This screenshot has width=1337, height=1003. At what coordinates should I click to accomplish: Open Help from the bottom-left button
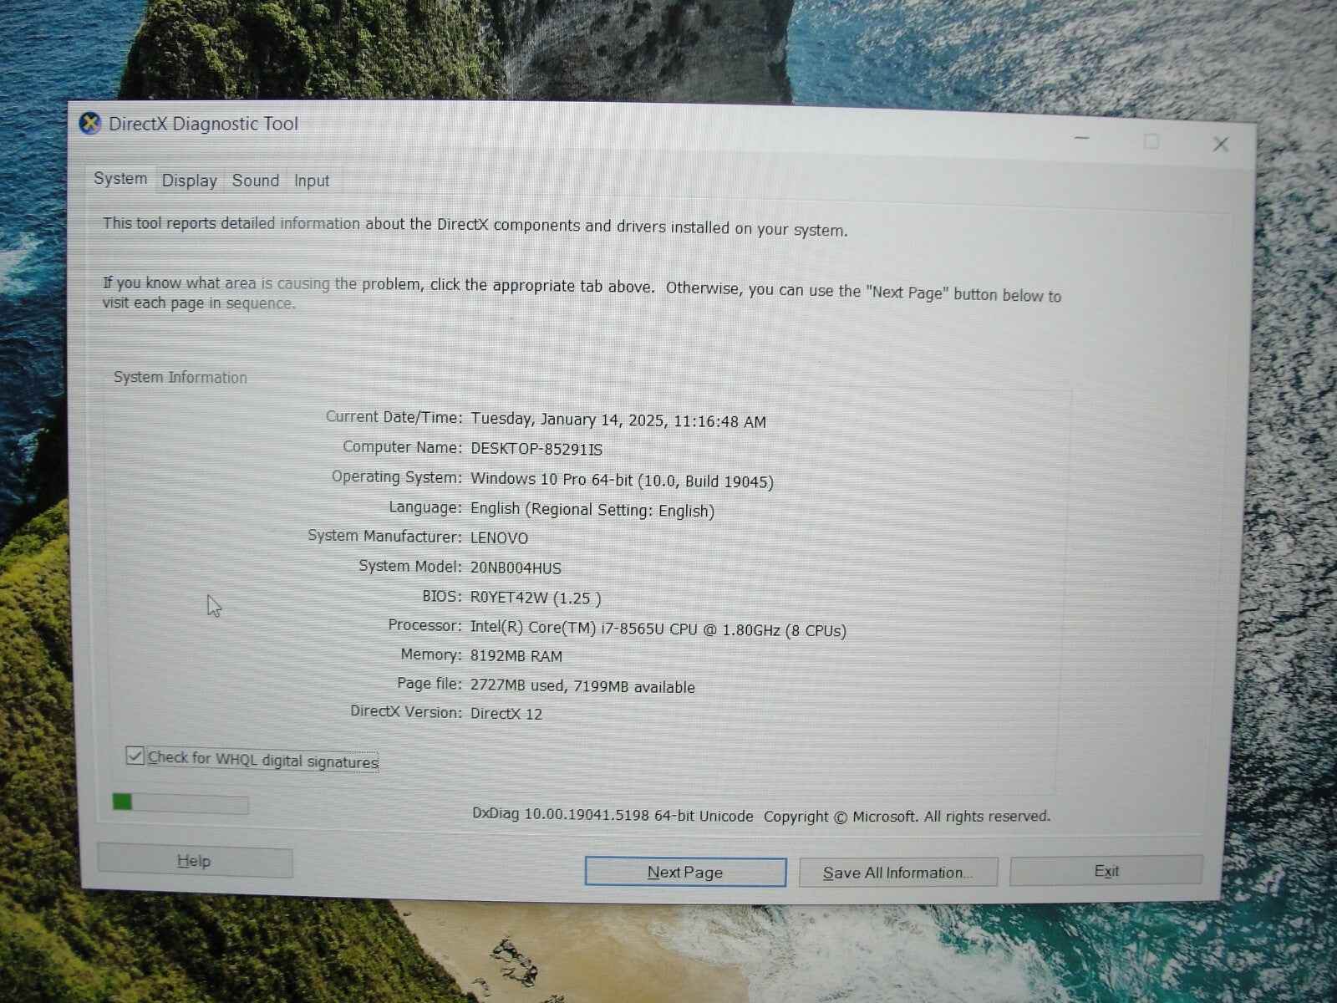[x=195, y=860]
